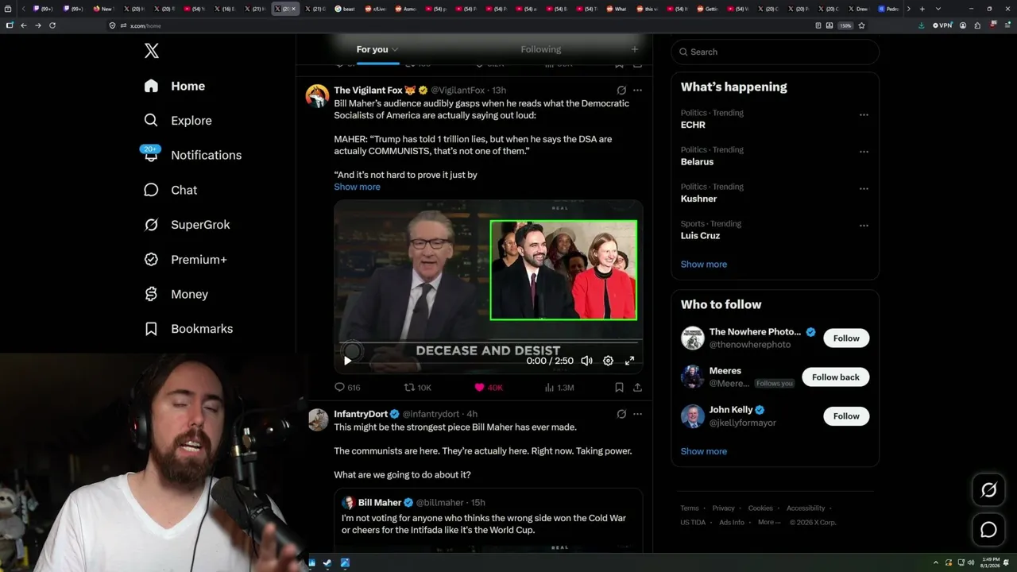
Task: Follow The Nowhere Photo account
Action: [x=846, y=338]
